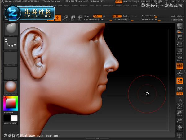Toggle Zadd sculpt mode
Screen dimensions: 186x140
(117, 16)
